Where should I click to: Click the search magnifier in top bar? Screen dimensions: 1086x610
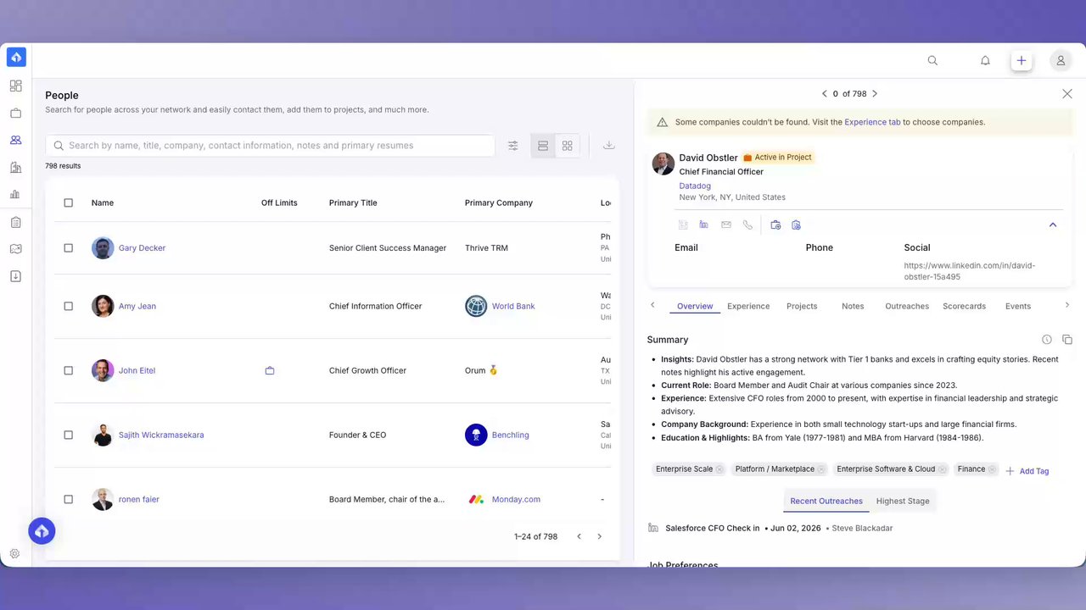tap(932, 61)
